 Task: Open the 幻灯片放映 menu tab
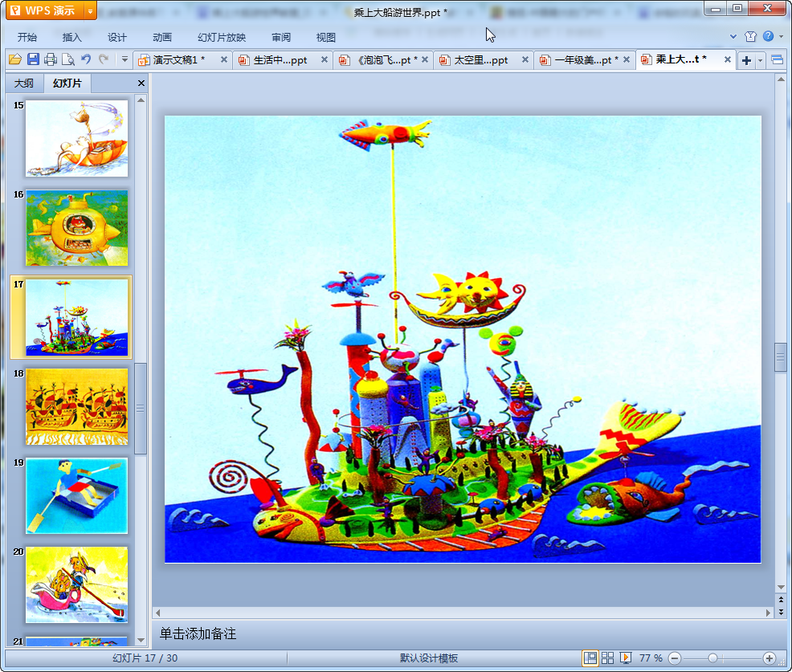[222, 38]
